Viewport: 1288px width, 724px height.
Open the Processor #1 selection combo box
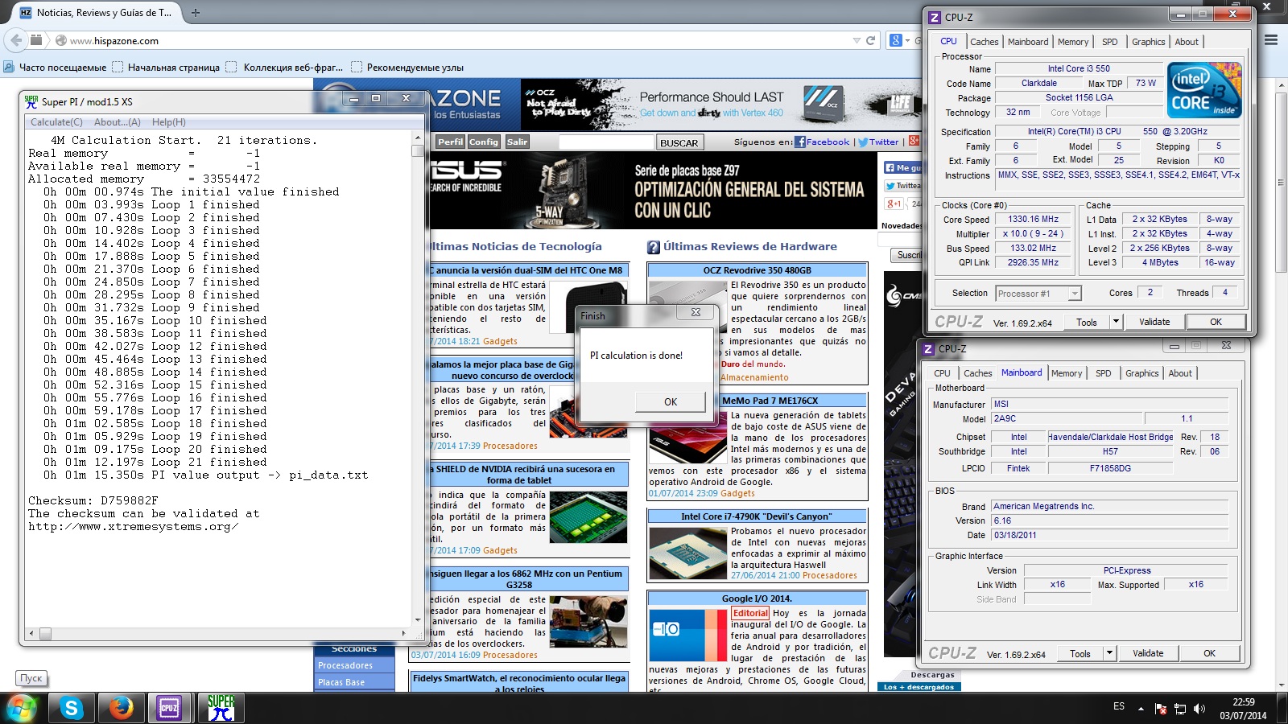tap(1038, 294)
